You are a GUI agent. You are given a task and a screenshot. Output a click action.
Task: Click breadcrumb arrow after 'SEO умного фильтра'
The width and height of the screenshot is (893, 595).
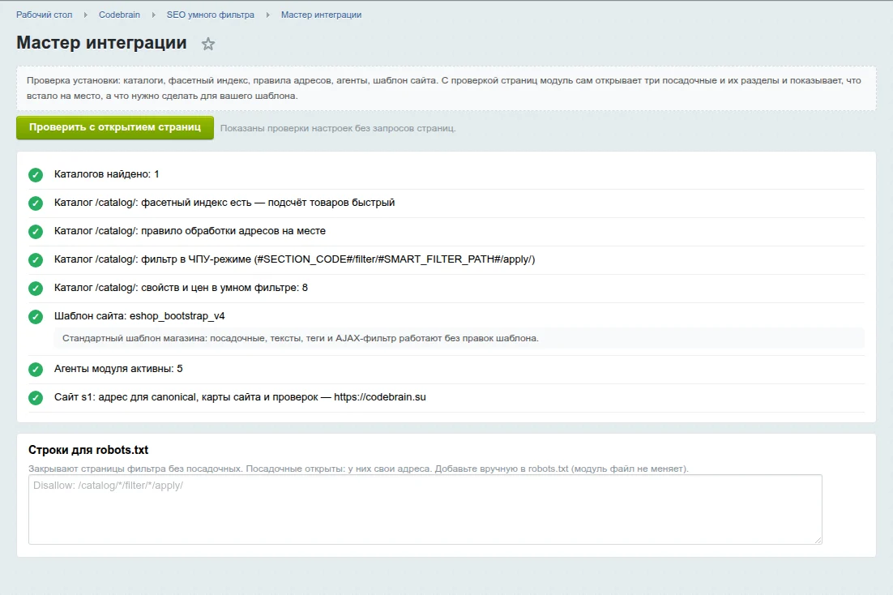pyautogui.click(x=267, y=15)
